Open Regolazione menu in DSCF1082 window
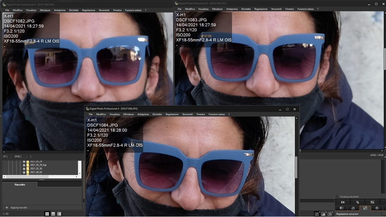Image resolution: width=386 pixels, height=217 pixels. pos(89,10)
